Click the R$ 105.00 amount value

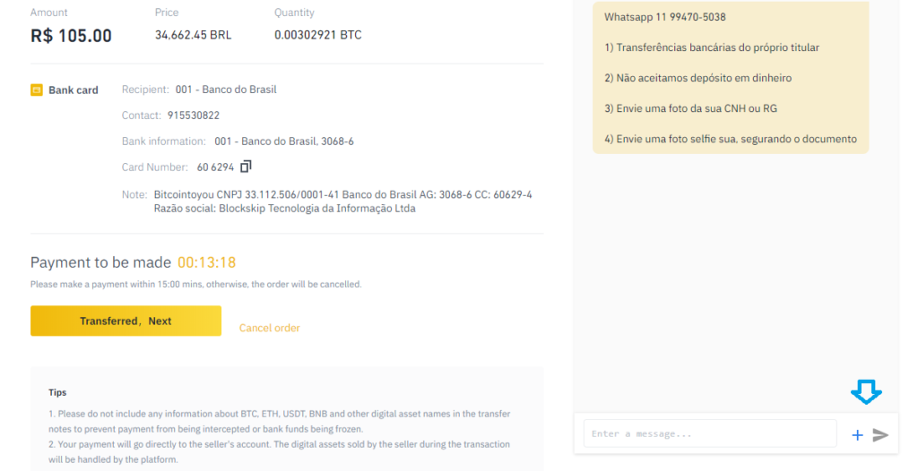(x=71, y=36)
